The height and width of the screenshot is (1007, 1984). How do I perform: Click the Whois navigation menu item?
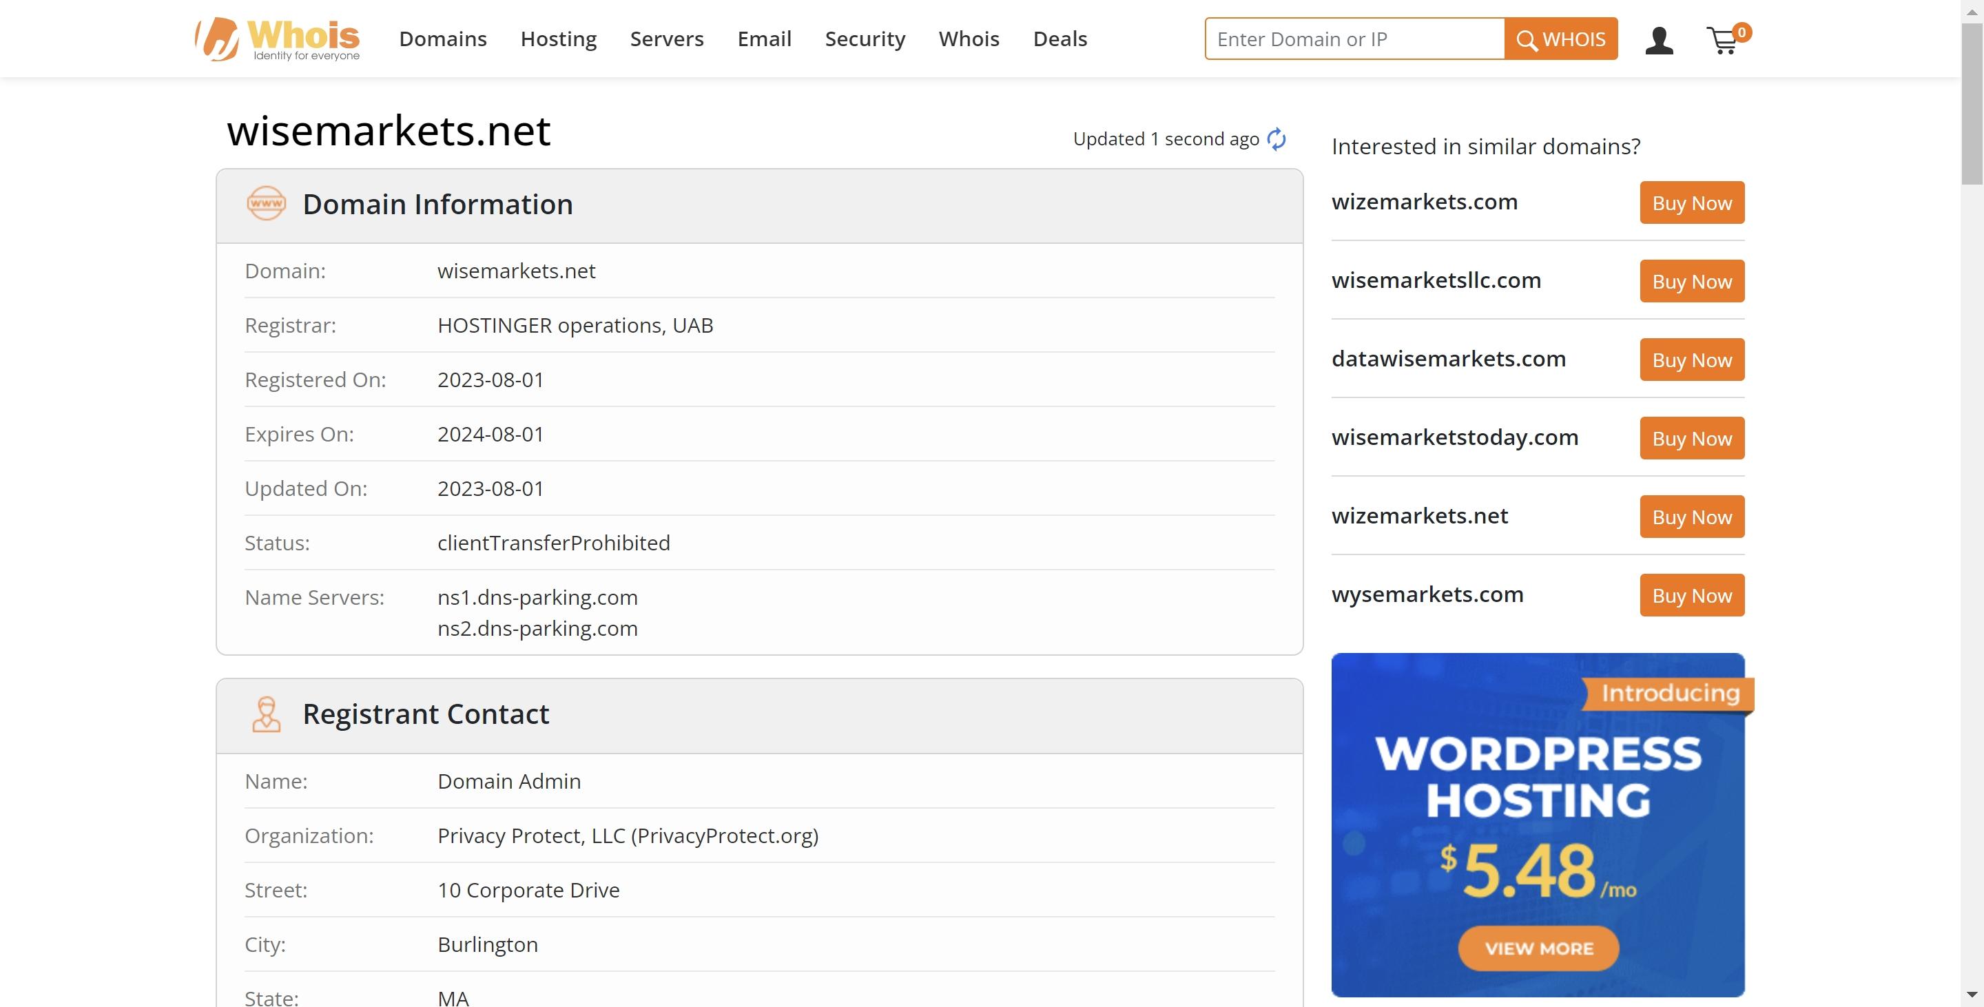tap(969, 39)
